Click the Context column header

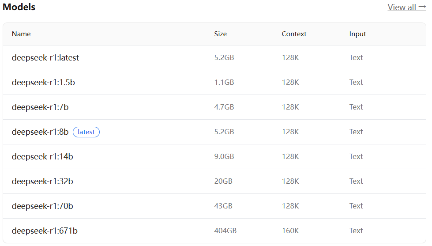pyautogui.click(x=294, y=34)
